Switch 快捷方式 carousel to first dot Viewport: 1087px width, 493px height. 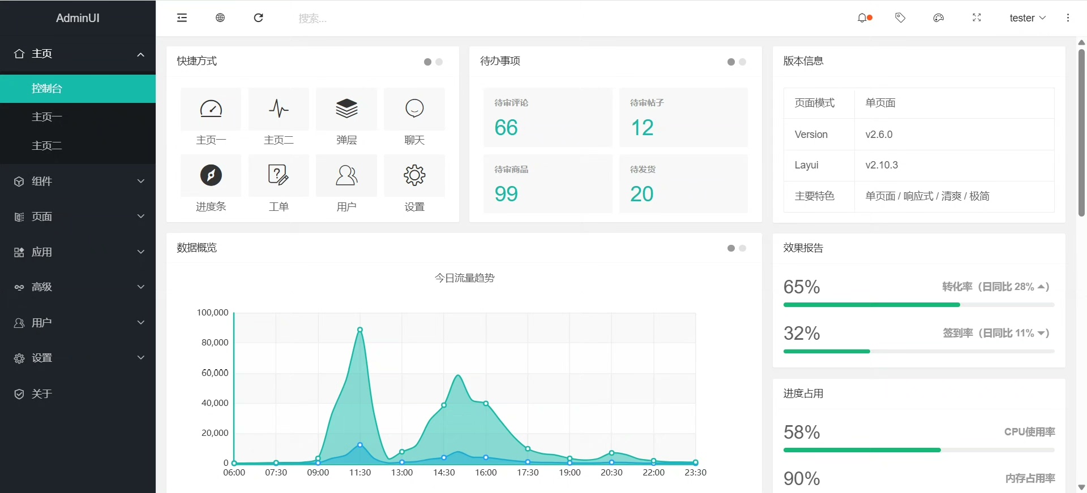coord(427,62)
